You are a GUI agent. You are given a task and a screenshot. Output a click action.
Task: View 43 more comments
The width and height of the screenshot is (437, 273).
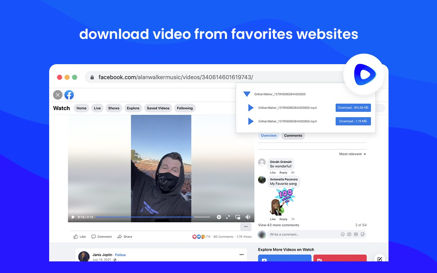[x=279, y=225]
